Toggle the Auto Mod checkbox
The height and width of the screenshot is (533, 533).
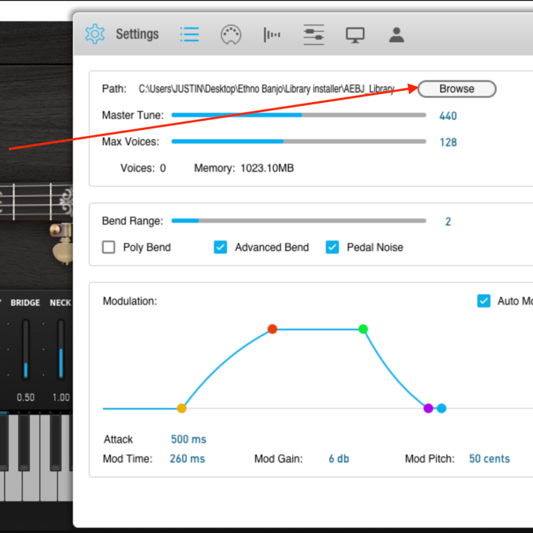(484, 301)
